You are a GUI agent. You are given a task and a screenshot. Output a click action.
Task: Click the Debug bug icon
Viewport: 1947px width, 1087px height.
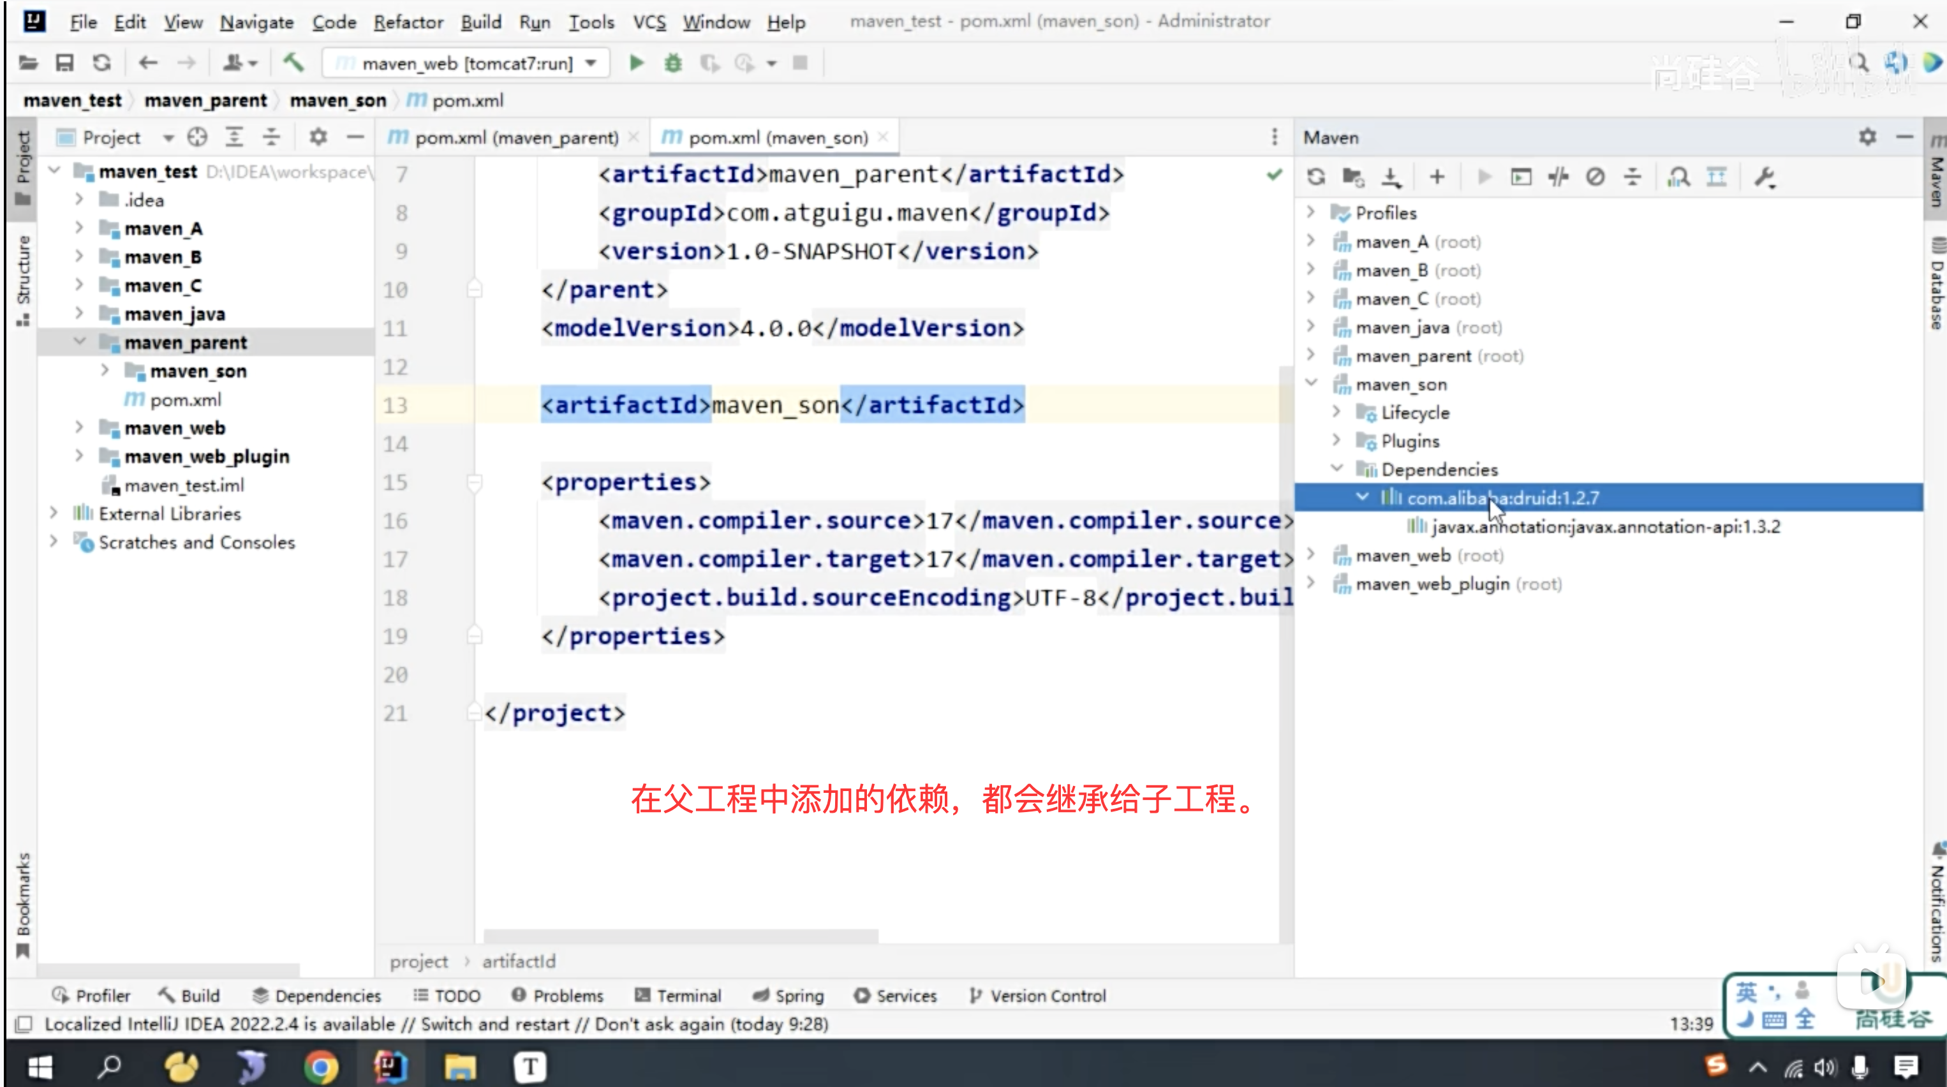pyautogui.click(x=672, y=63)
